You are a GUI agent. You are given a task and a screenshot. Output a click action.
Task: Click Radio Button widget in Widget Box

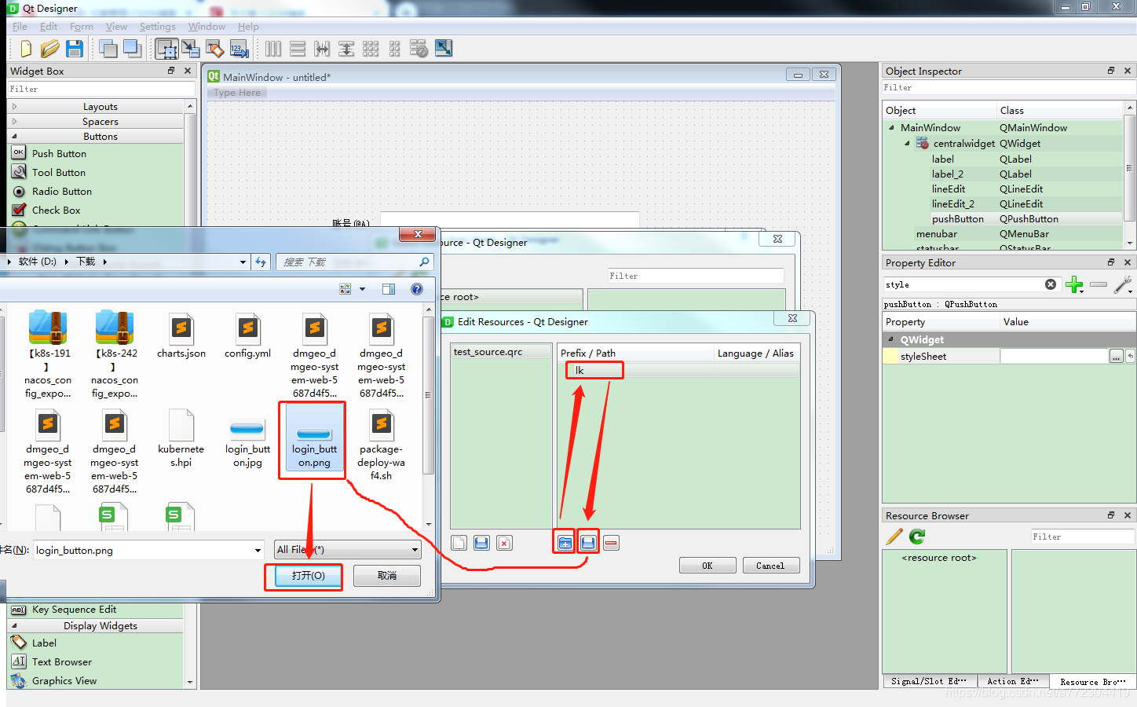[62, 192]
